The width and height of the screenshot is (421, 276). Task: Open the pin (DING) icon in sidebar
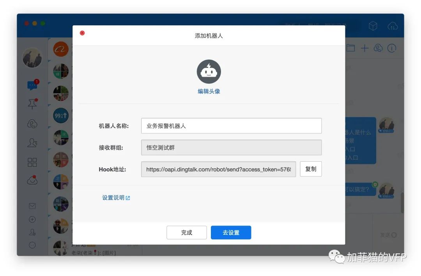(32, 104)
